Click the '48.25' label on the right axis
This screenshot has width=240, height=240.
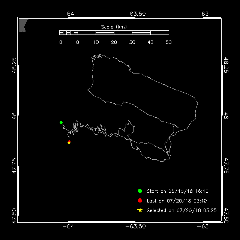coord(226,65)
